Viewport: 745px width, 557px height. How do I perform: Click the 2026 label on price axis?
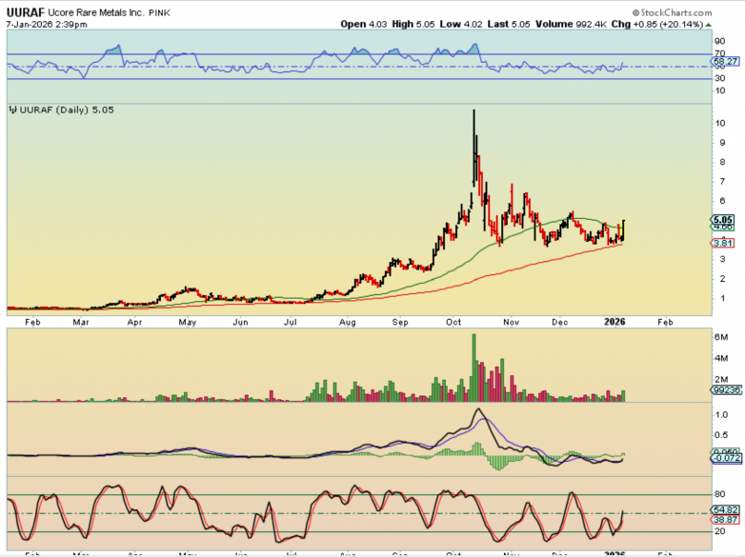(614, 323)
